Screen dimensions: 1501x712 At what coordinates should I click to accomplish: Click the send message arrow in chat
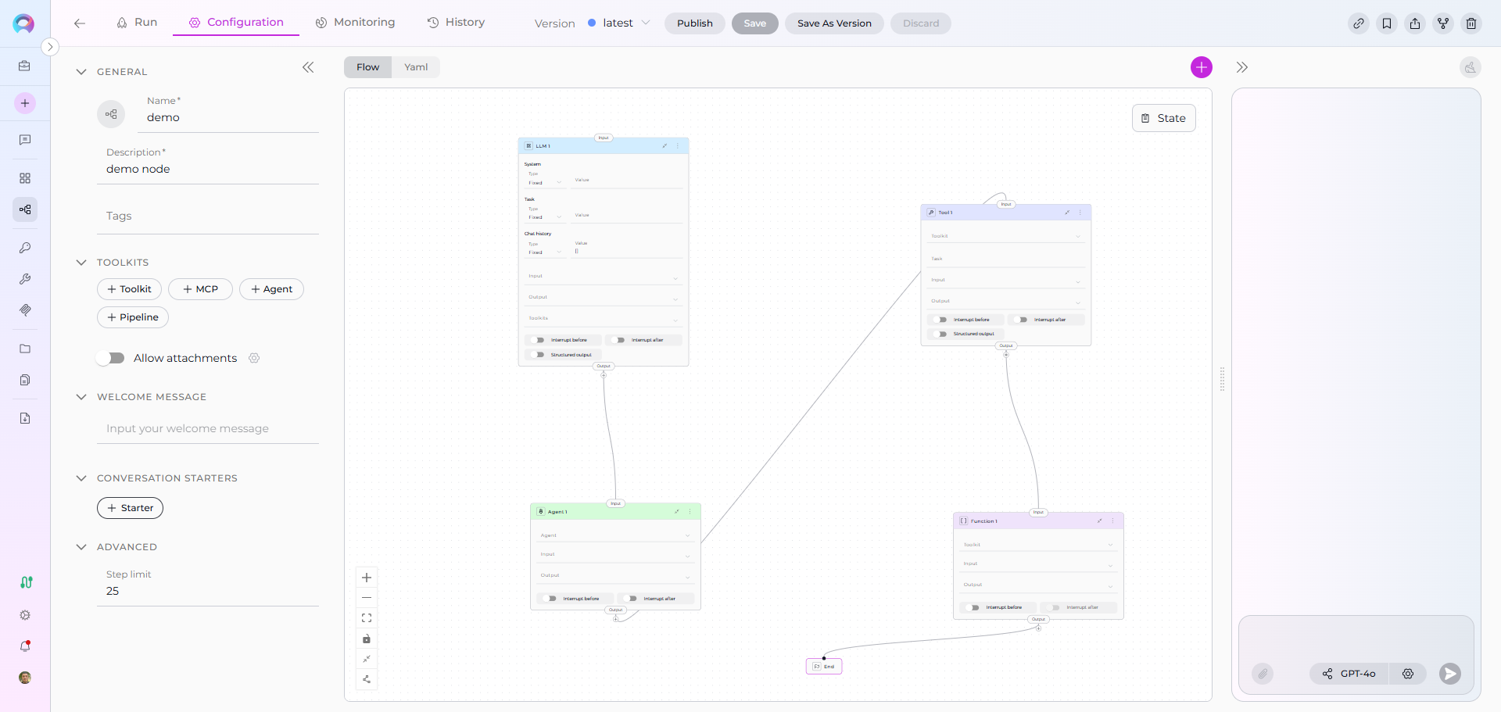click(1449, 674)
